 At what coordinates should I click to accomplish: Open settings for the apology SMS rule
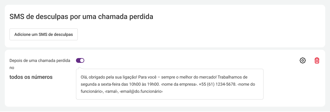click(302, 60)
